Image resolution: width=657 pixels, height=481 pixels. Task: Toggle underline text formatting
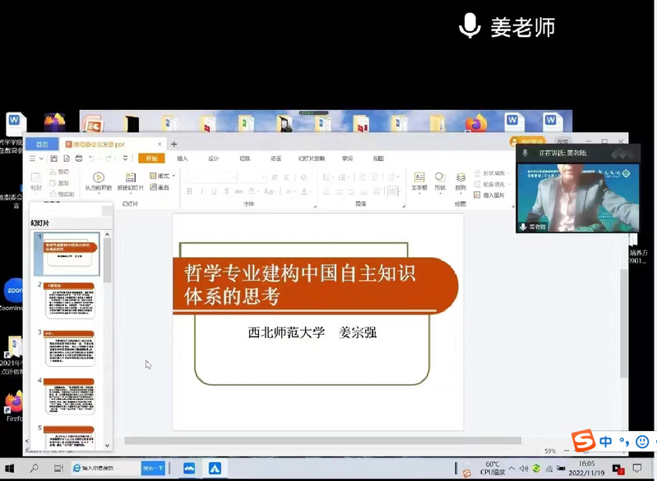pyautogui.click(x=213, y=192)
